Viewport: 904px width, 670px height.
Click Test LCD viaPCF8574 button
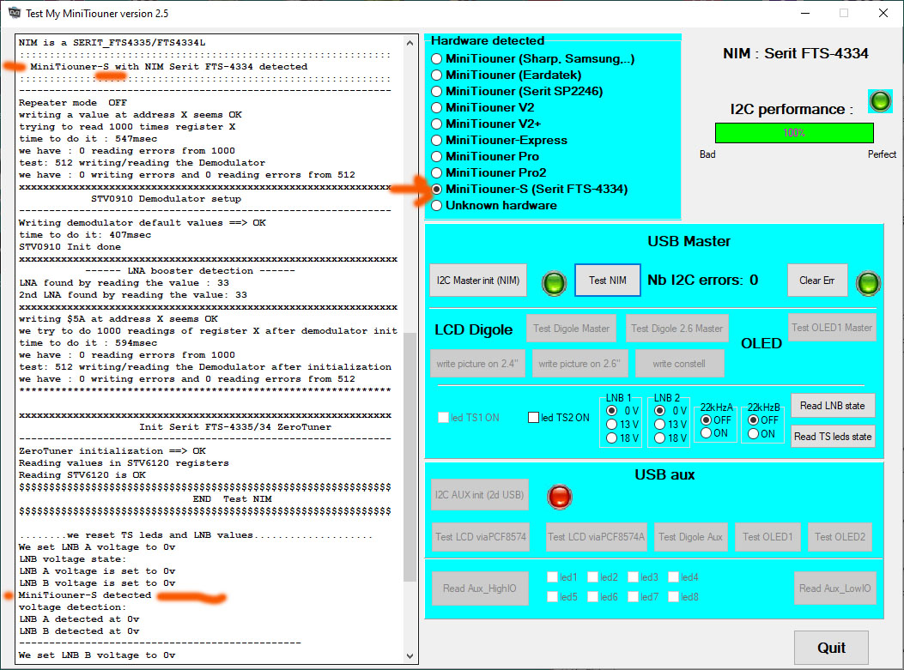(481, 537)
